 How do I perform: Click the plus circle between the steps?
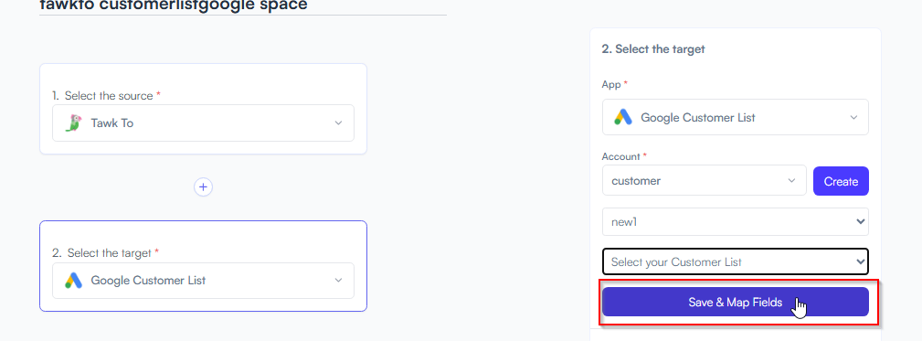pos(204,187)
